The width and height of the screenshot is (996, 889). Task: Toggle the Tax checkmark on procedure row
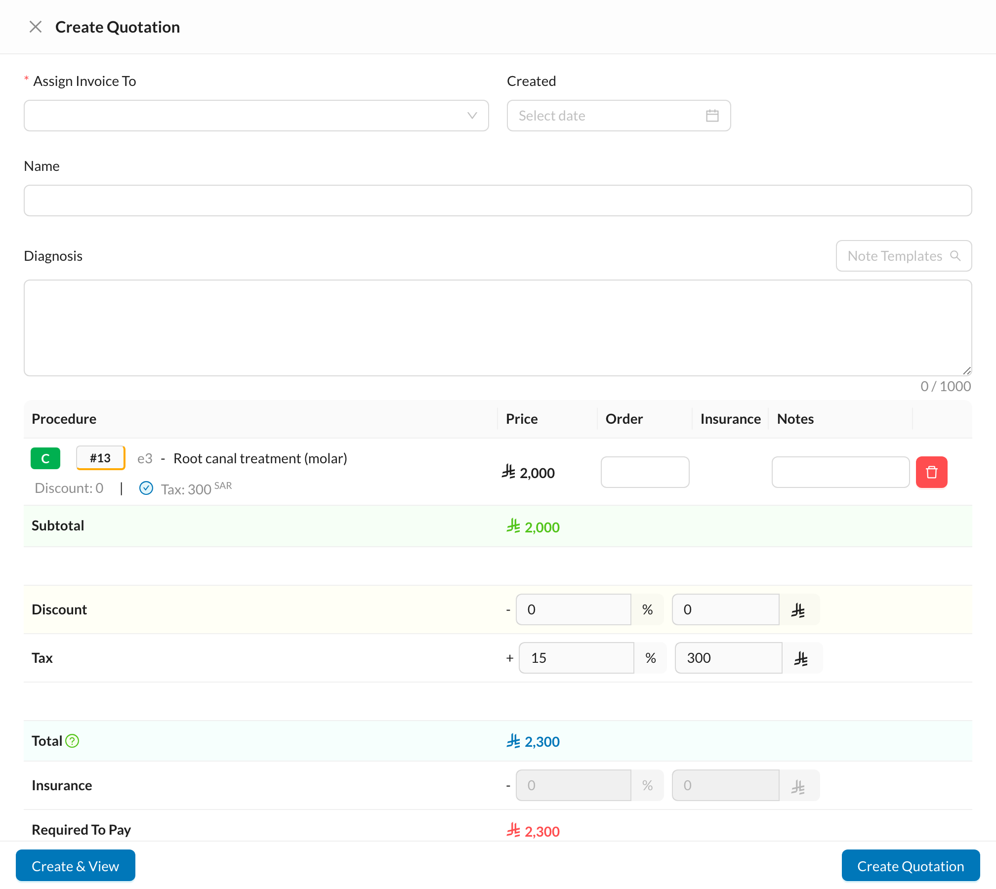[x=146, y=488]
